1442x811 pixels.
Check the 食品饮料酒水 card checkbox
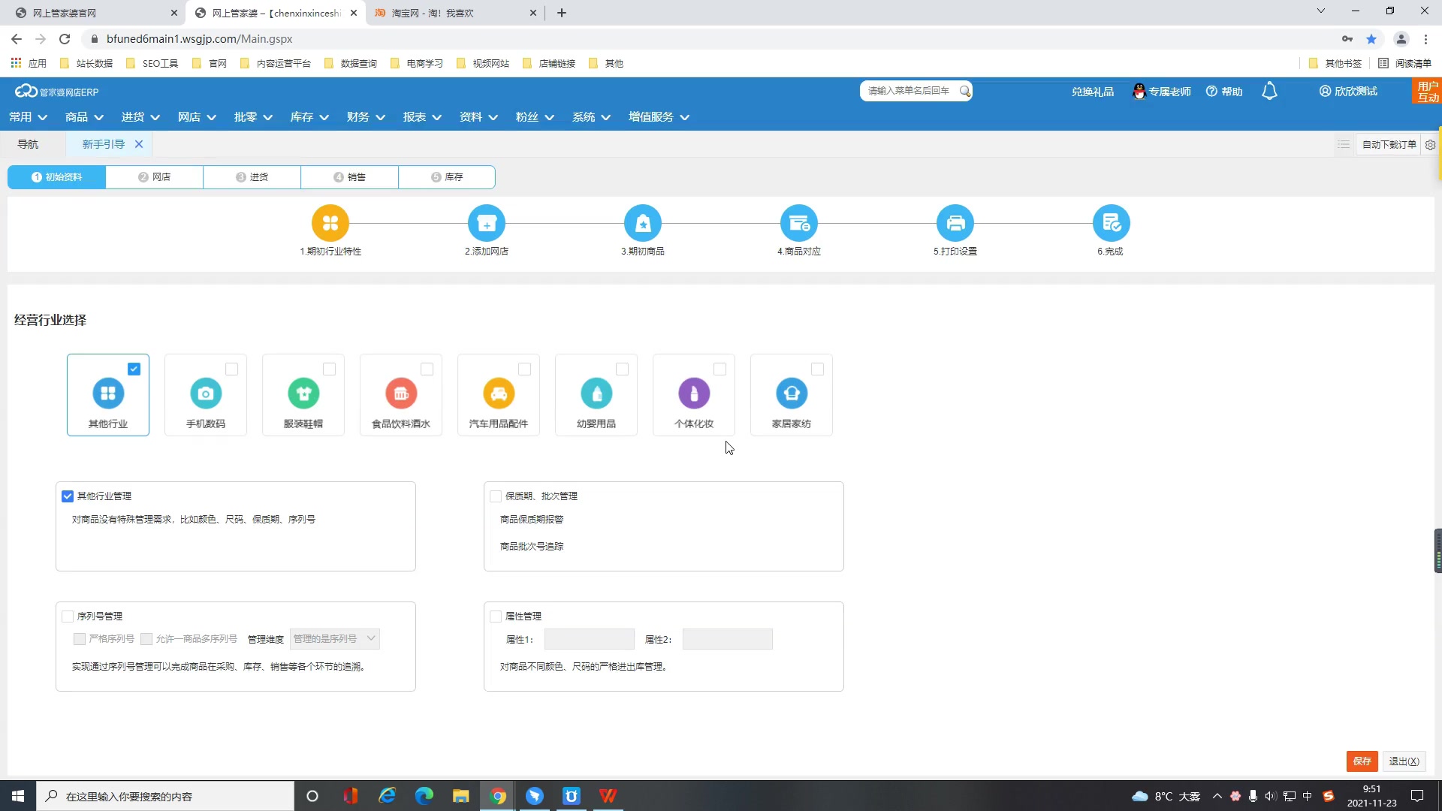(x=427, y=369)
